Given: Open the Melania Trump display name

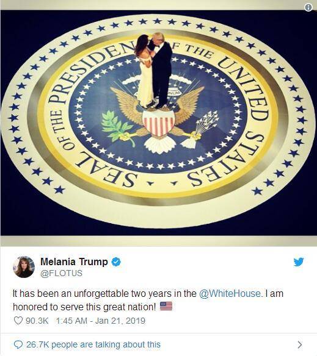Looking at the screenshot, I should [x=74, y=262].
